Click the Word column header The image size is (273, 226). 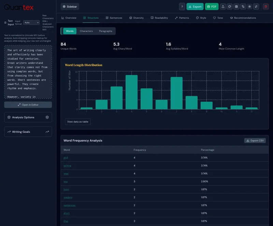click(x=67, y=150)
